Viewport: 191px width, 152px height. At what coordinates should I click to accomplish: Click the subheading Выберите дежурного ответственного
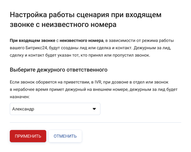[x=58, y=70]
